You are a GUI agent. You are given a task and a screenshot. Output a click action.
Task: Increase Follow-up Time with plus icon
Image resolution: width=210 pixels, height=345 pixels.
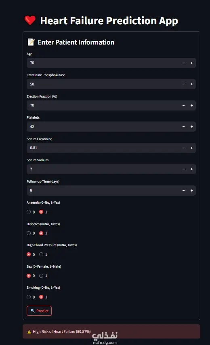pos(191,190)
